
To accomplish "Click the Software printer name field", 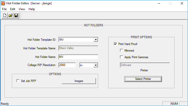I will click(x=144, y=65).
